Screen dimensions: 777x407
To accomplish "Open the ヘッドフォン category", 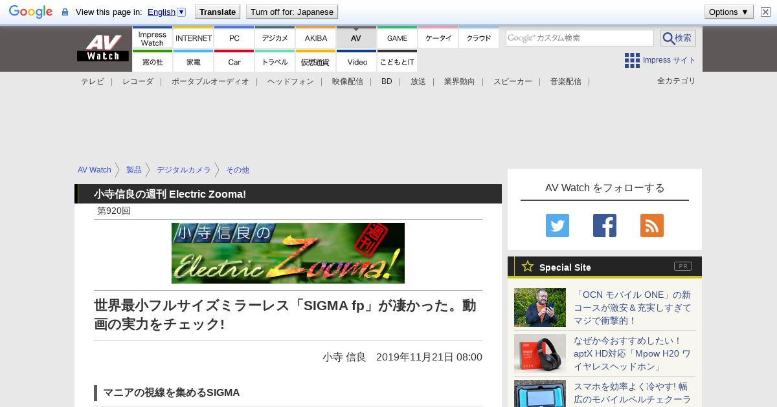I will tap(291, 81).
